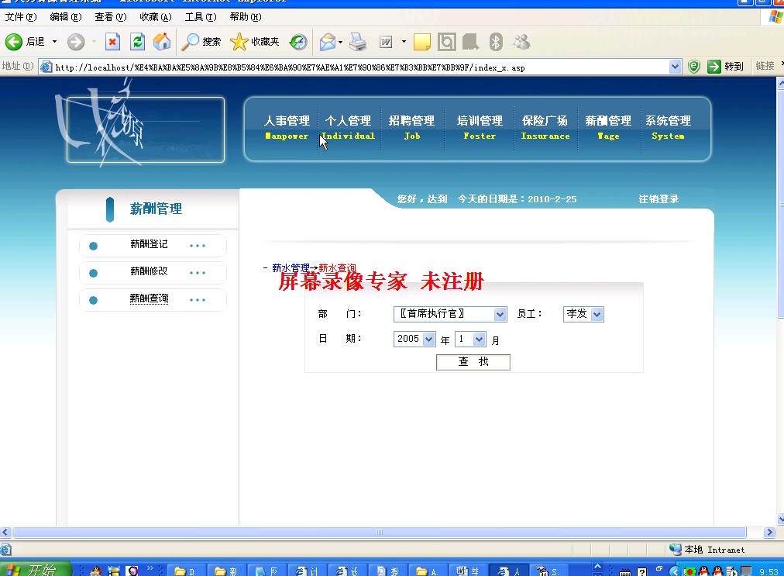Open 招聘管理 Job navigation tab
The height and width of the screenshot is (576, 784).
[x=411, y=127]
